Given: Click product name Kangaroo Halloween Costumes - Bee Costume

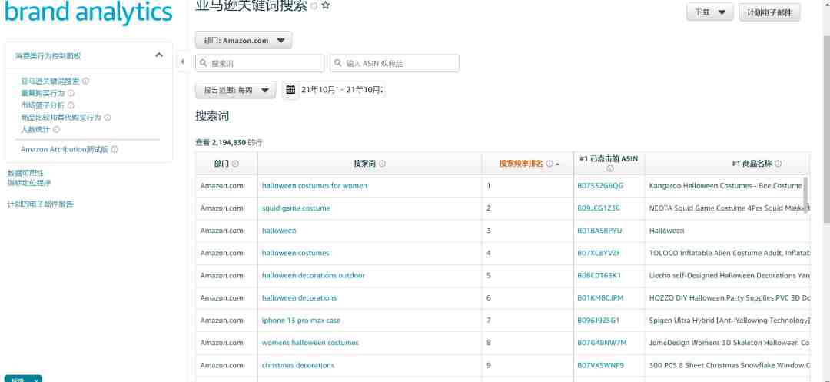Looking at the screenshot, I should tap(725, 186).
